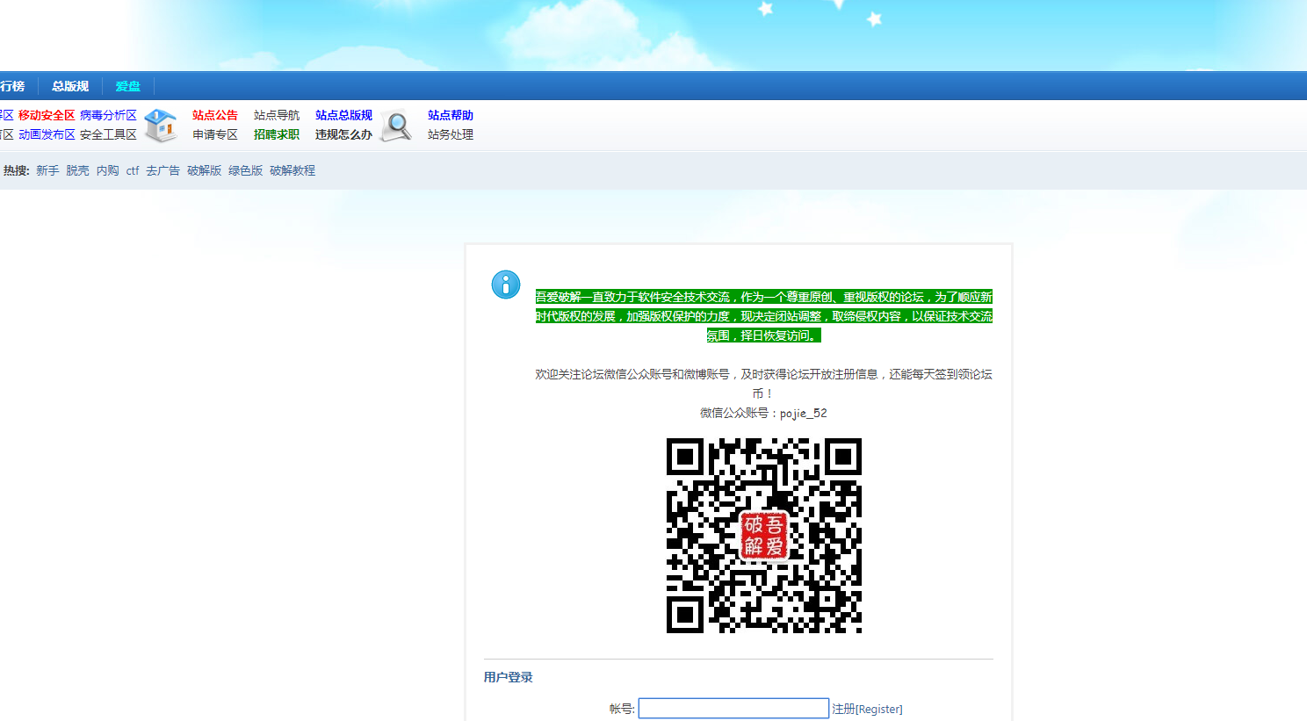Click the blue info icon in the notice box
1307x721 pixels.
click(506, 285)
